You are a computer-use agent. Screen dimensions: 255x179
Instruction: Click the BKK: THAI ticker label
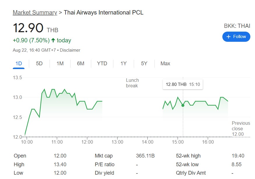tap(237, 26)
